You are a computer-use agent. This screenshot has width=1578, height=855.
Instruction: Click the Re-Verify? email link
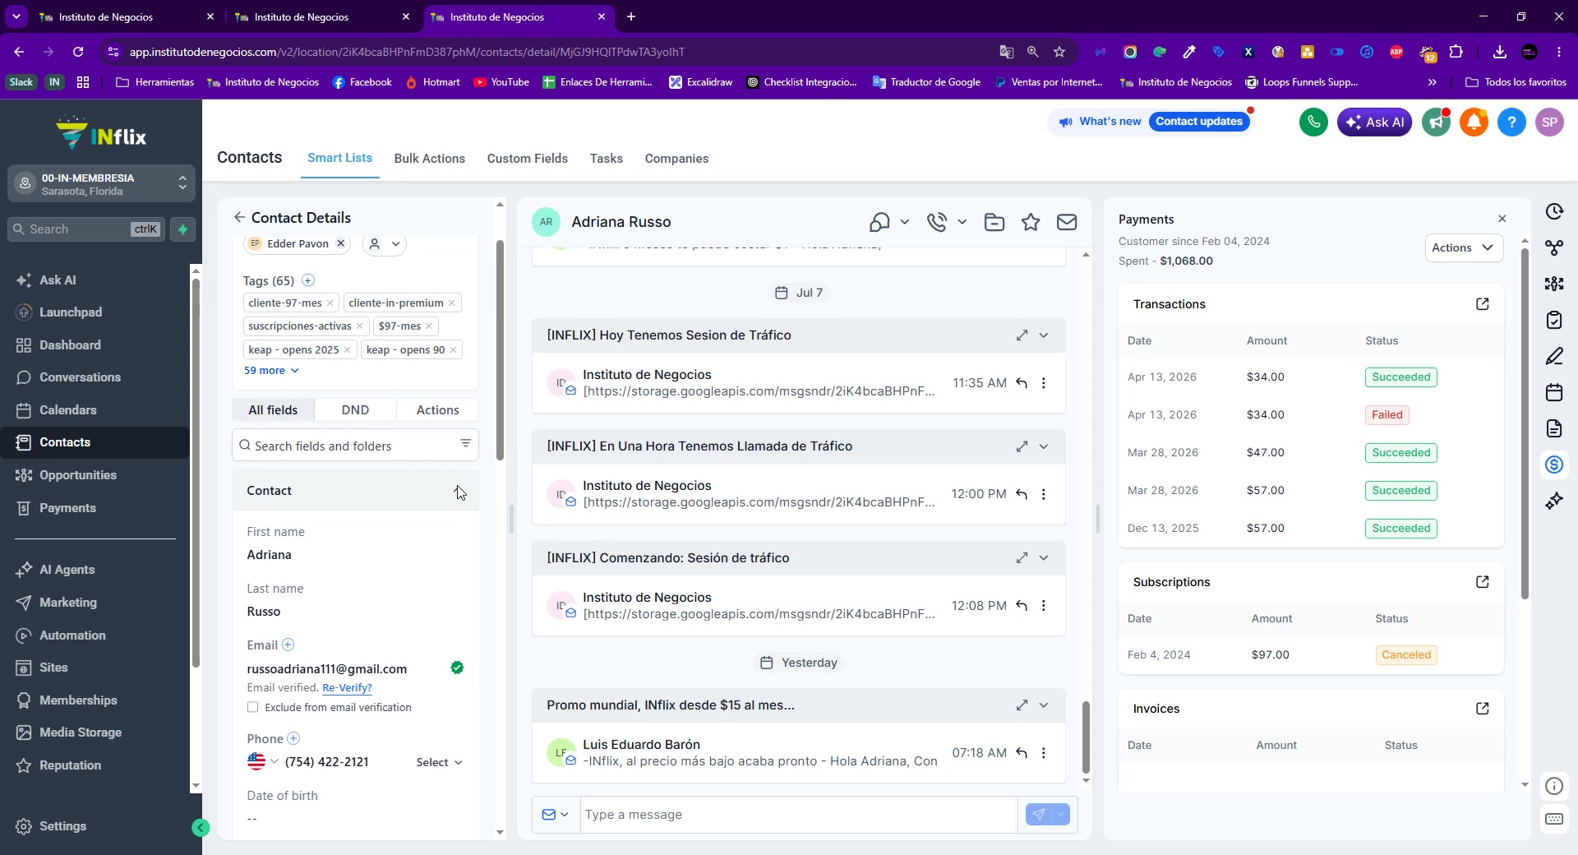click(347, 688)
